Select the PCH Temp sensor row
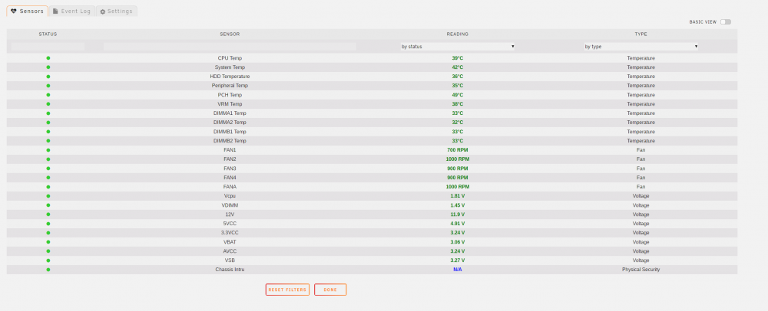The height and width of the screenshot is (311, 768). [372, 95]
